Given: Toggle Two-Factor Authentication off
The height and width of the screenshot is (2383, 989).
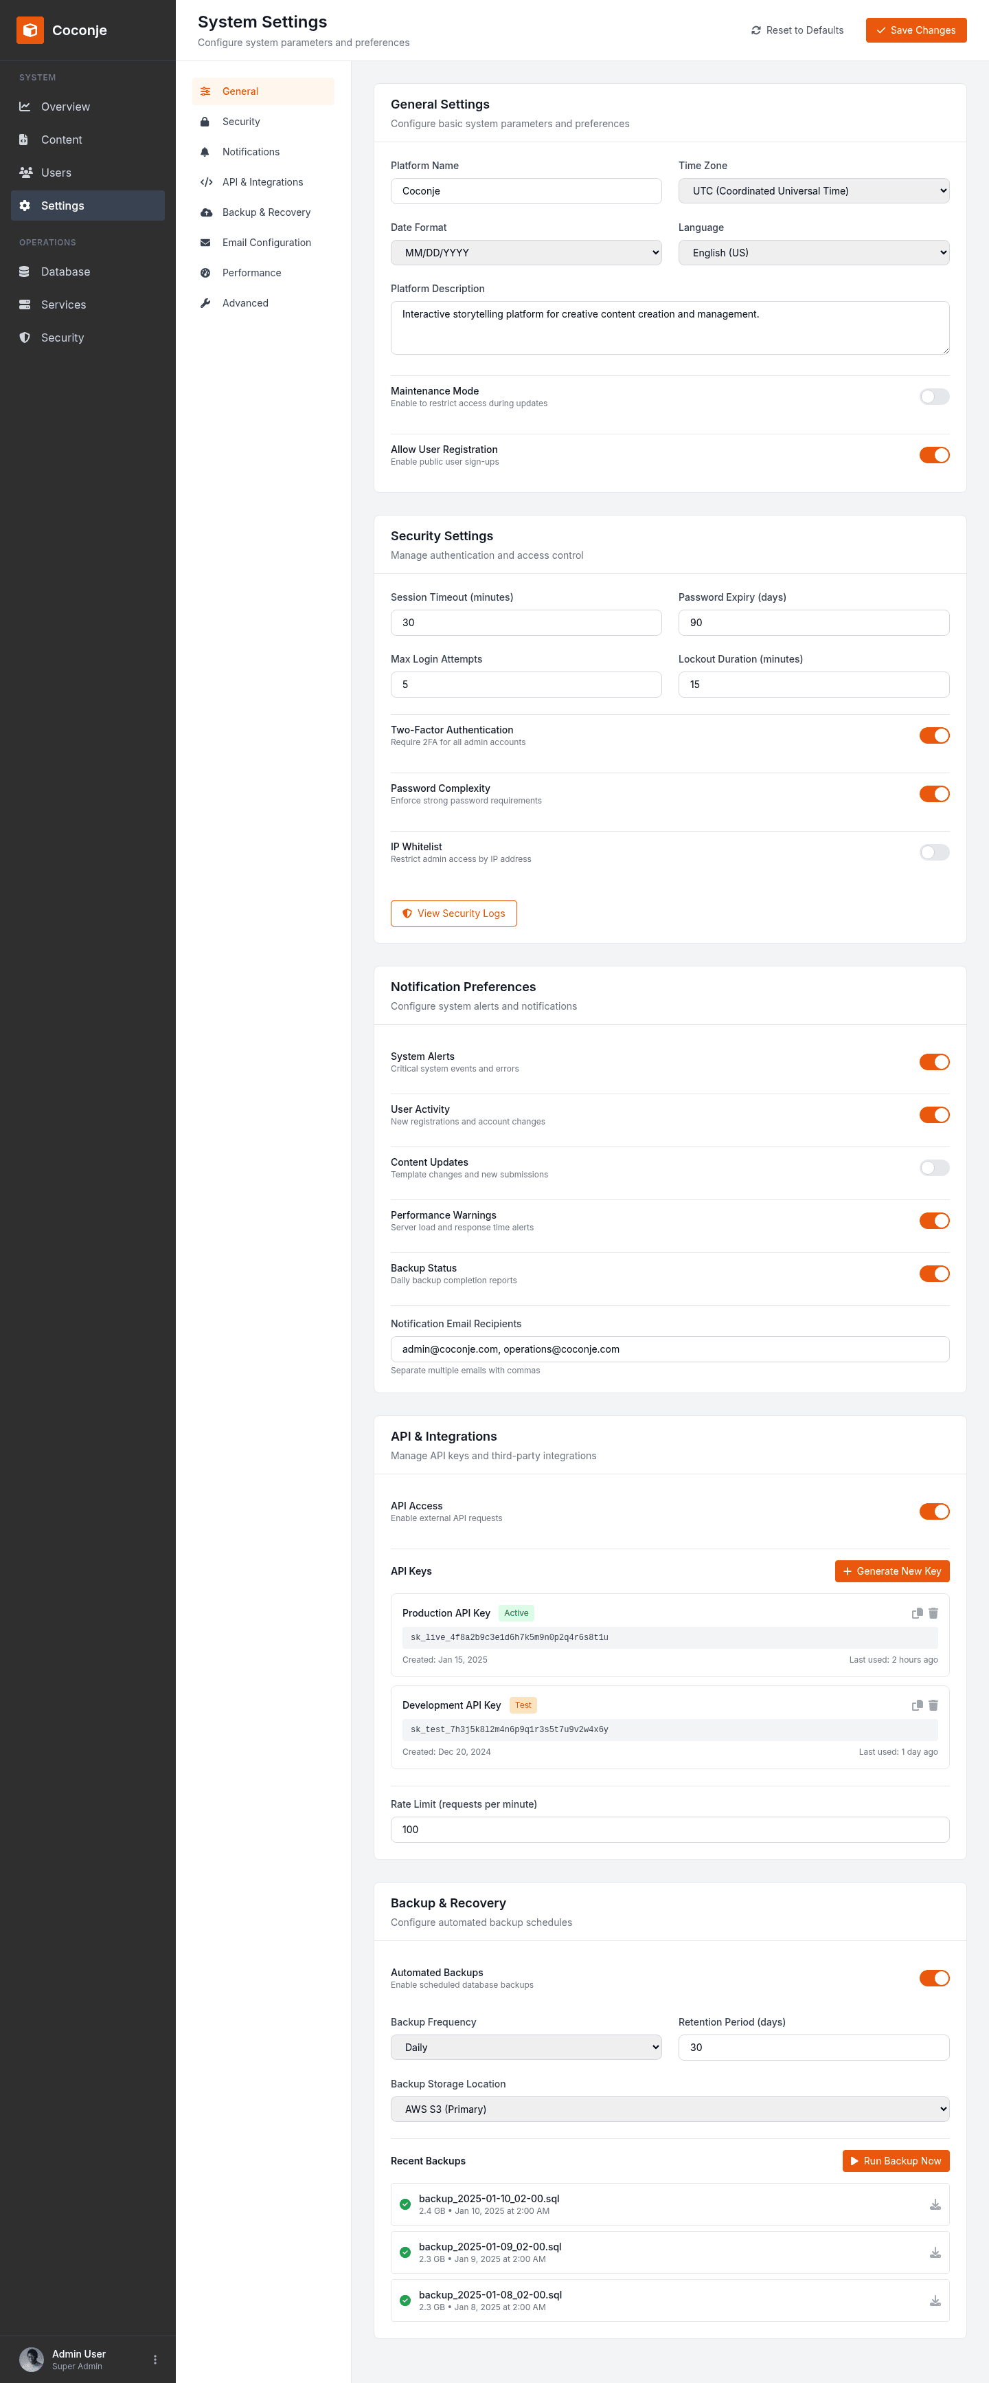Looking at the screenshot, I should [935, 735].
